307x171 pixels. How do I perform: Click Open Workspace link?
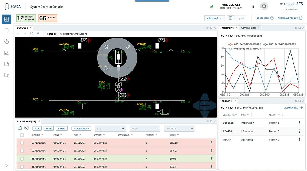(x=290, y=18)
